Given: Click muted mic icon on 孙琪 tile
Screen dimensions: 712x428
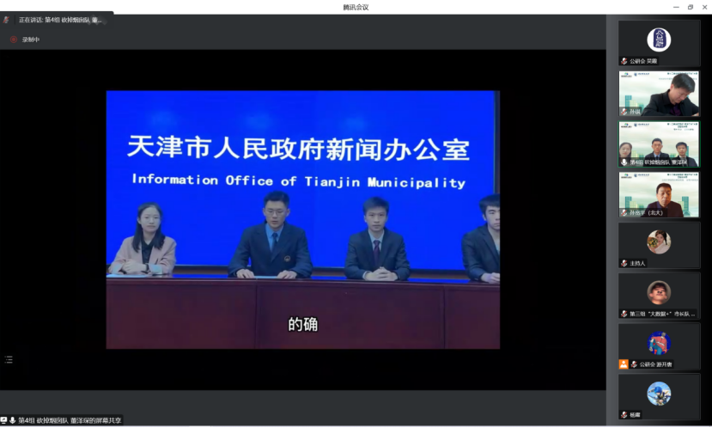Looking at the screenshot, I should coord(624,112).
